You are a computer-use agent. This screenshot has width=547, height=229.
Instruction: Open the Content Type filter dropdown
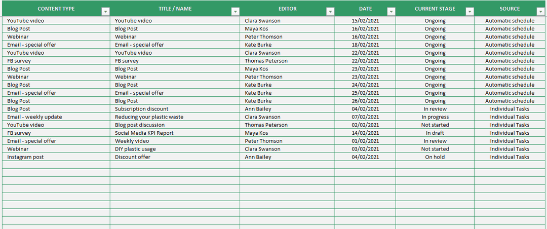click(105, 12)
